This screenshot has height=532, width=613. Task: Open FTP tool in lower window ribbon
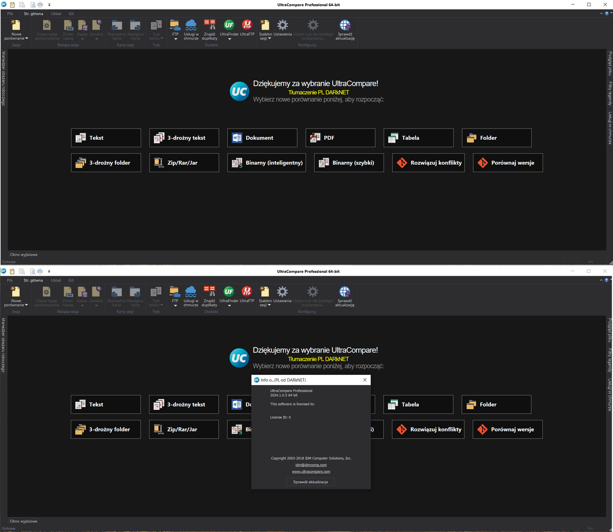tap(175, 292)
